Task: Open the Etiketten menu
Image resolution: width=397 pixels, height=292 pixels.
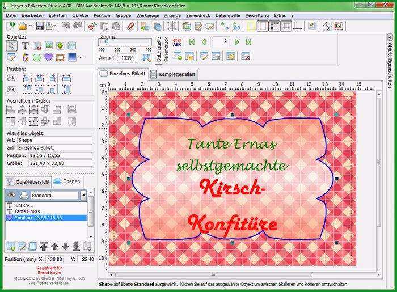Action: (58, 15)
